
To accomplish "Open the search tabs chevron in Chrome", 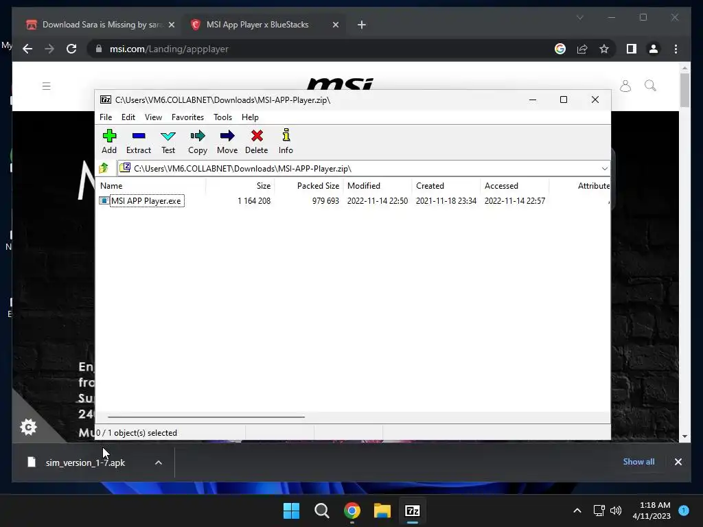I will coord(579,17).
